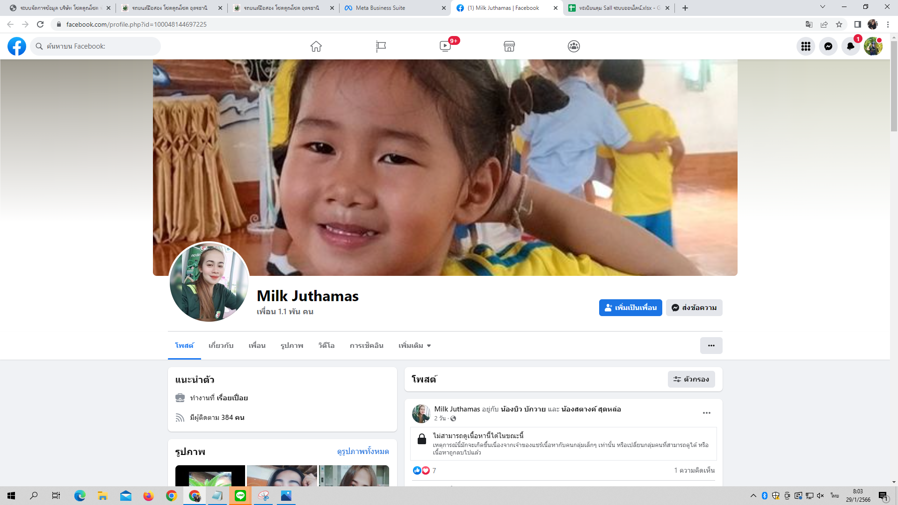Open Facebook Home icon
Viewport: 898px width, 505px height.
(x=316, y=46)
